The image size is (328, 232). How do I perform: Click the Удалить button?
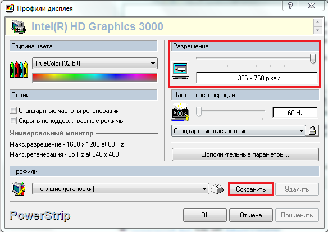coord(297,189)
